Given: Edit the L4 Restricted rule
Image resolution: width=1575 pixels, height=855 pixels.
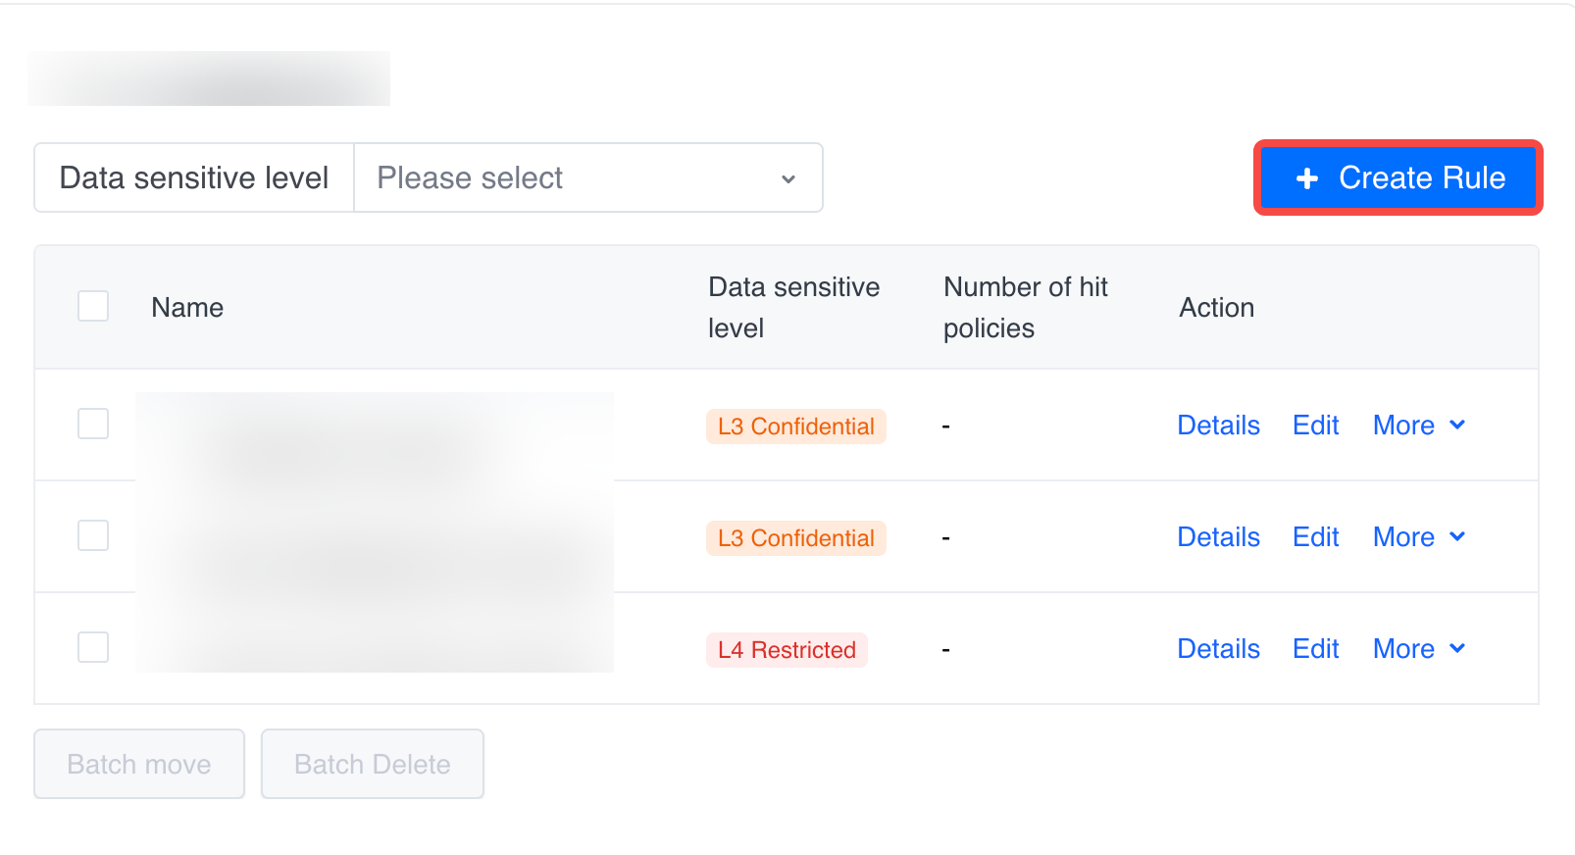Looking at the screenshot, I should tap(1315, 649).
